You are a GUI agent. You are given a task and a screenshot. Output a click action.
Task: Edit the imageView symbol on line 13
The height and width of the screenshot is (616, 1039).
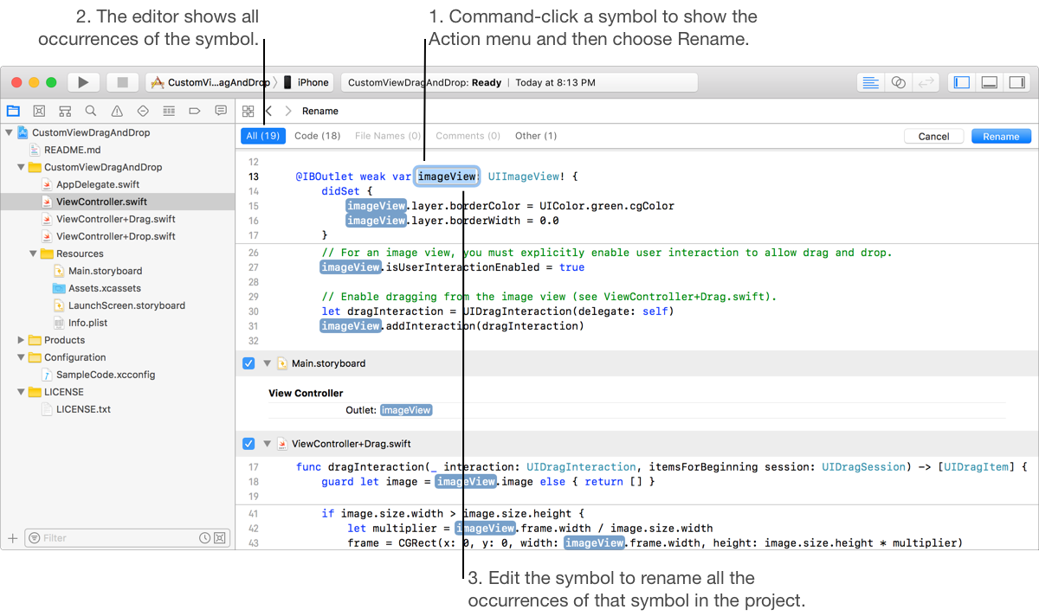(447, 176)
